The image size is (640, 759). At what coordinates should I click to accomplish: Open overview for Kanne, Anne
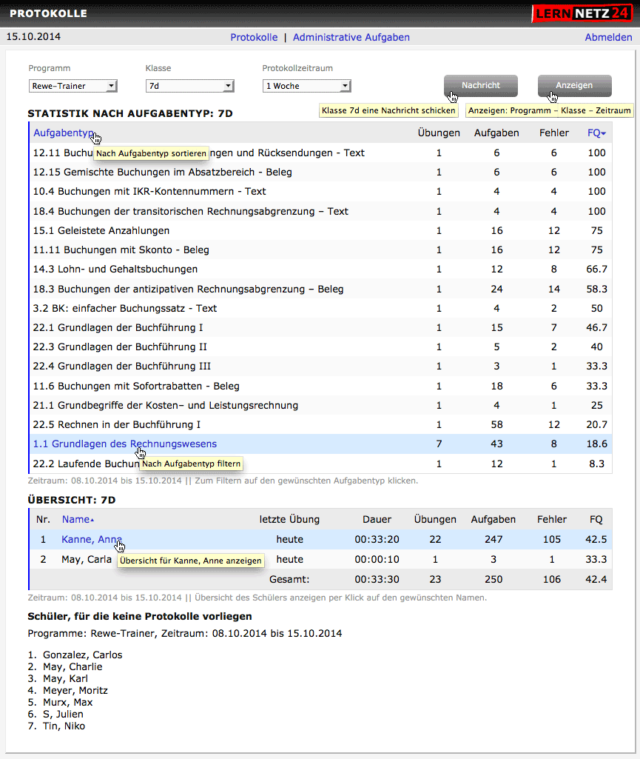tap(92, 539)
